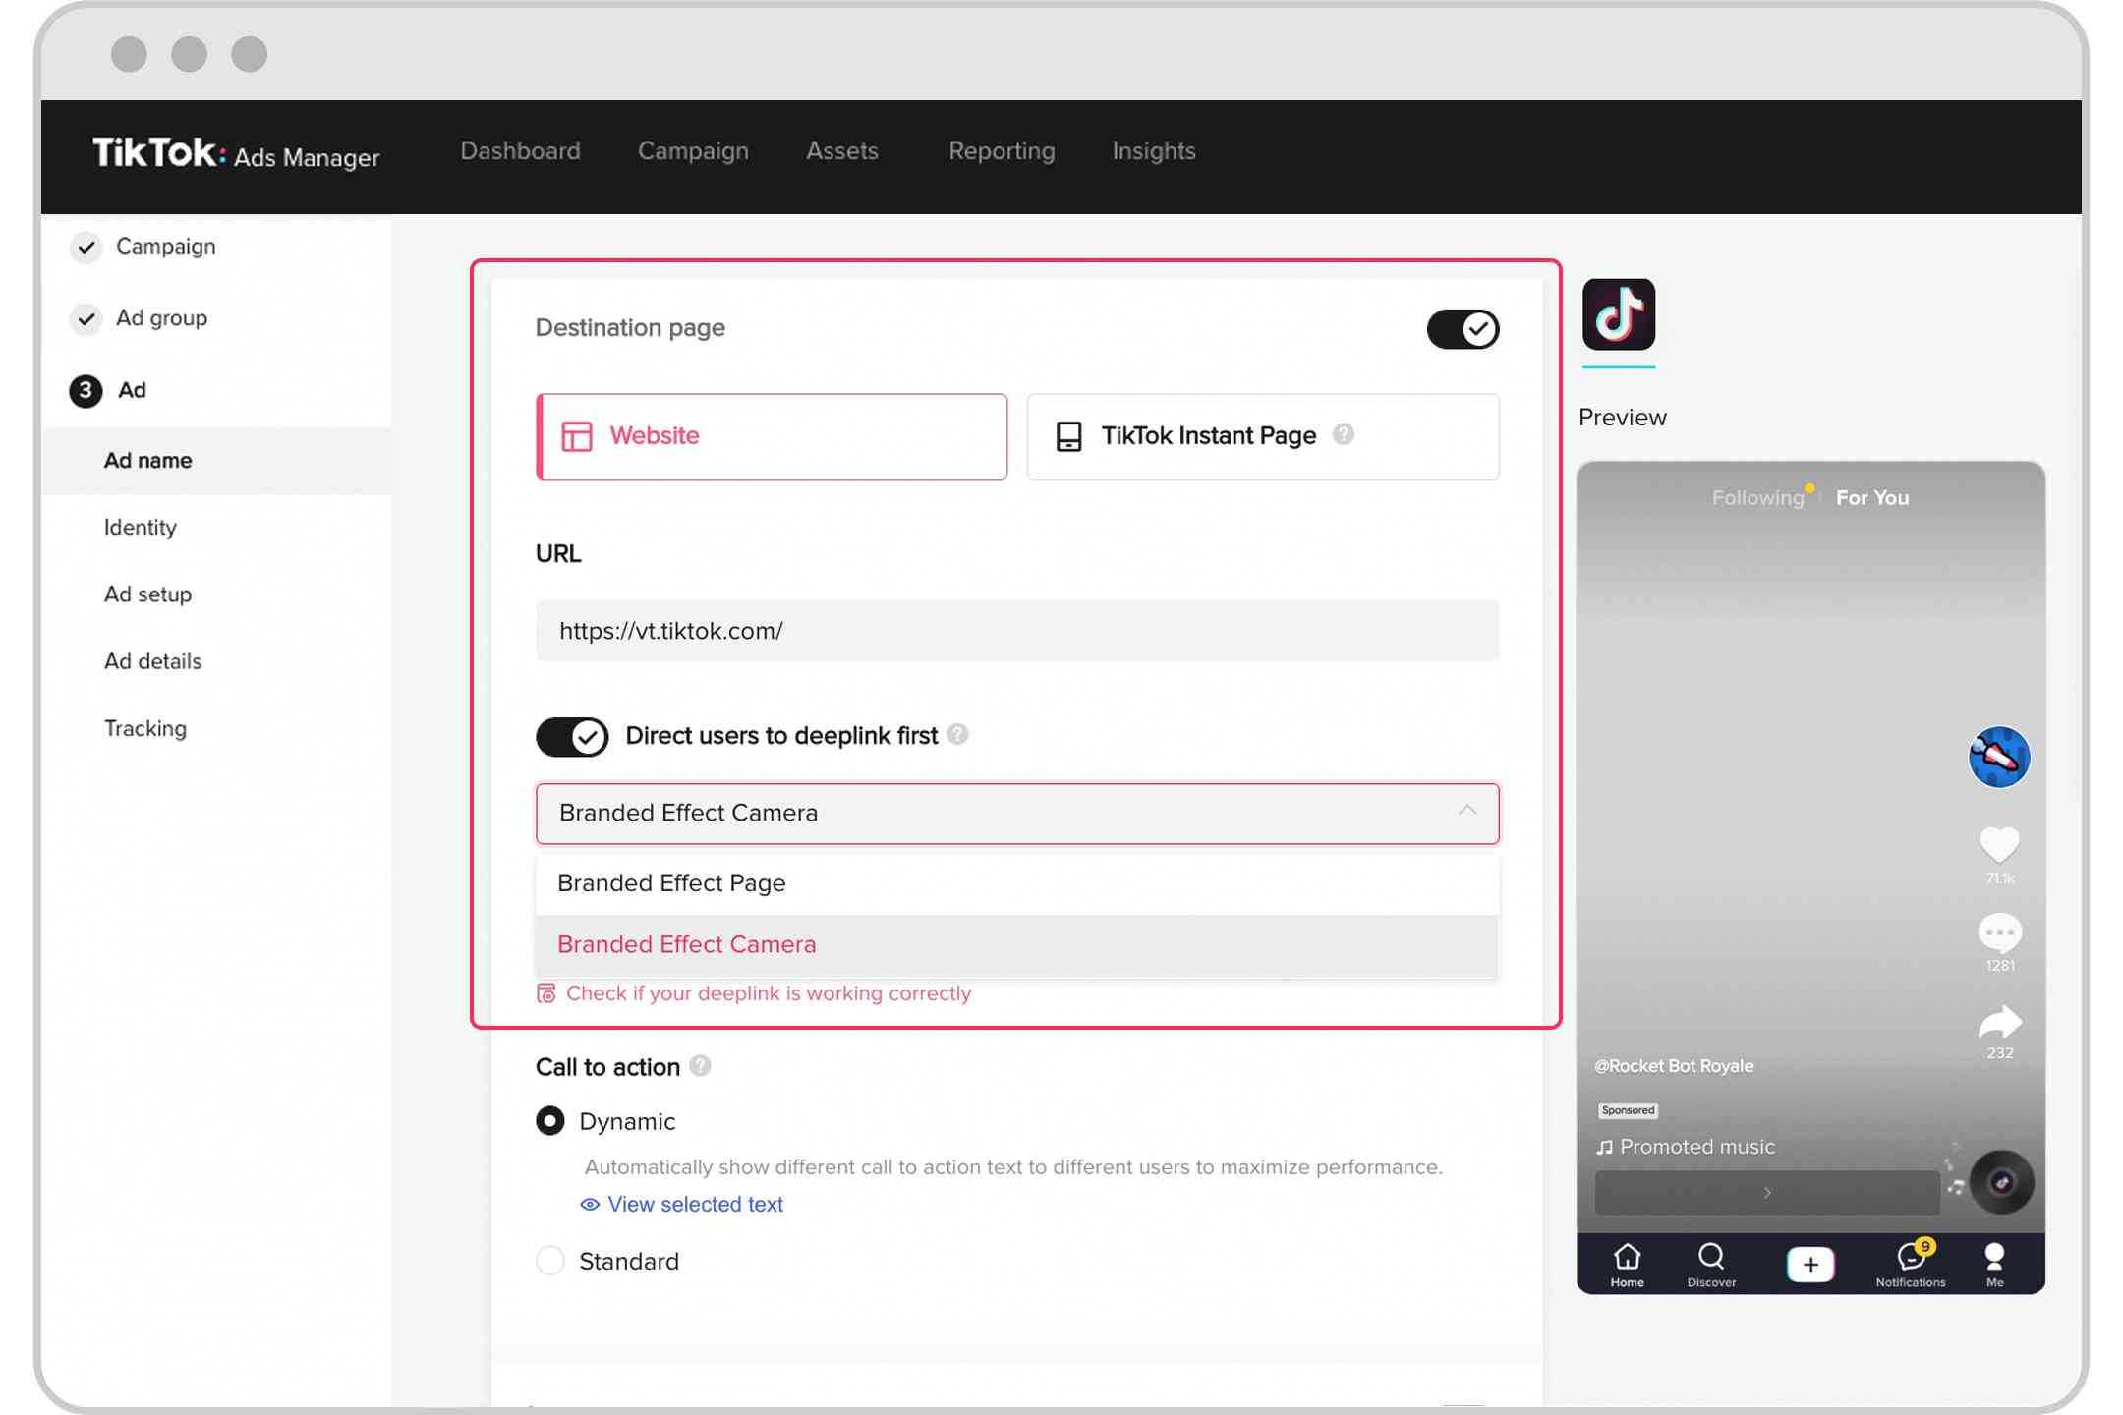Open the Insights tab
Screen dimensions: 2123x1415
point(1154,150)
